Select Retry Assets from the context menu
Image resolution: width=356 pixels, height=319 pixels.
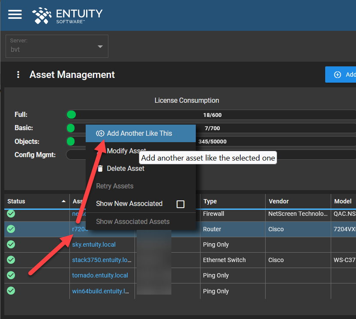[114, 186]
